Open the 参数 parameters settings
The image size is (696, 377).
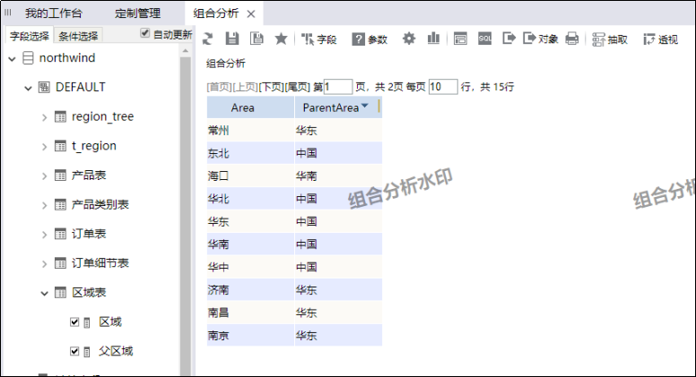[x=370, y=39]
